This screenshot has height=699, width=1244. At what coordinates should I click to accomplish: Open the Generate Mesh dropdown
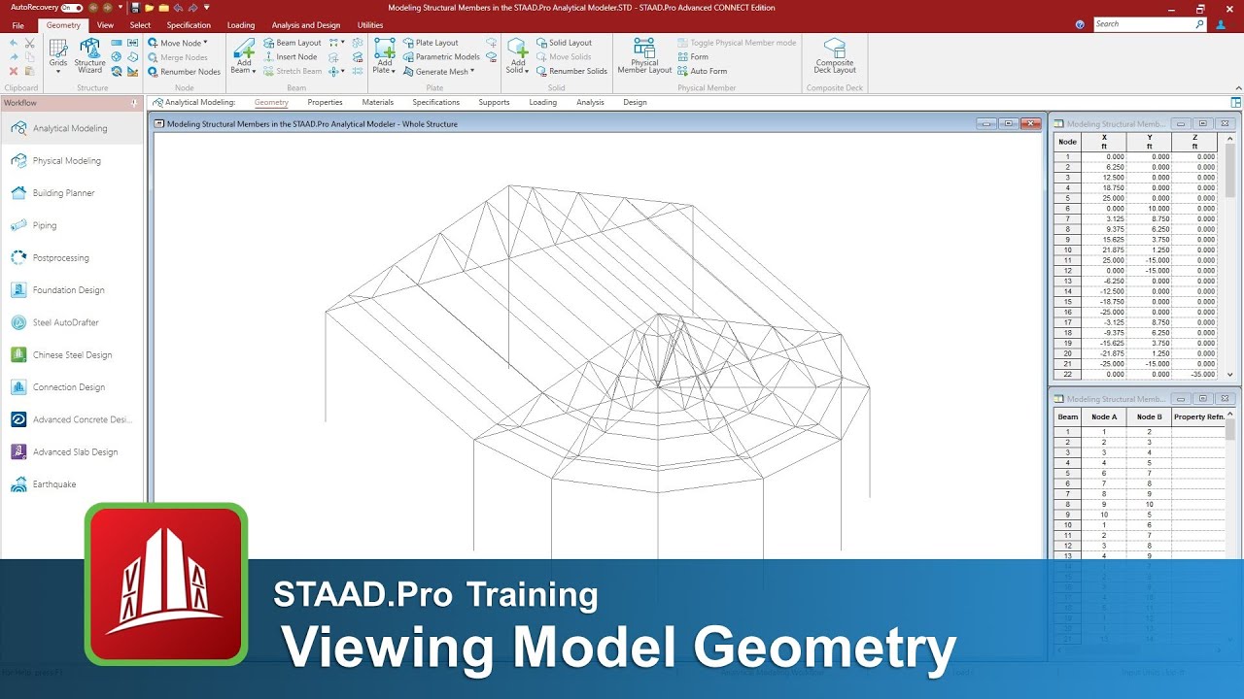point(472,71)
